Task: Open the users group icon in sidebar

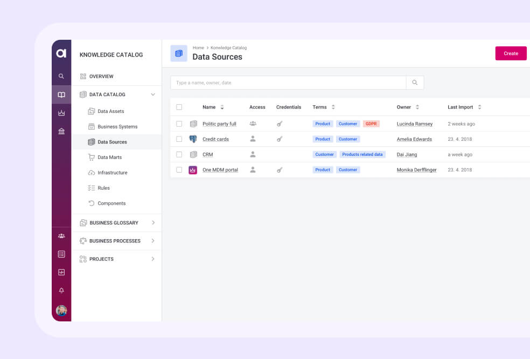Action: (61, 236)
